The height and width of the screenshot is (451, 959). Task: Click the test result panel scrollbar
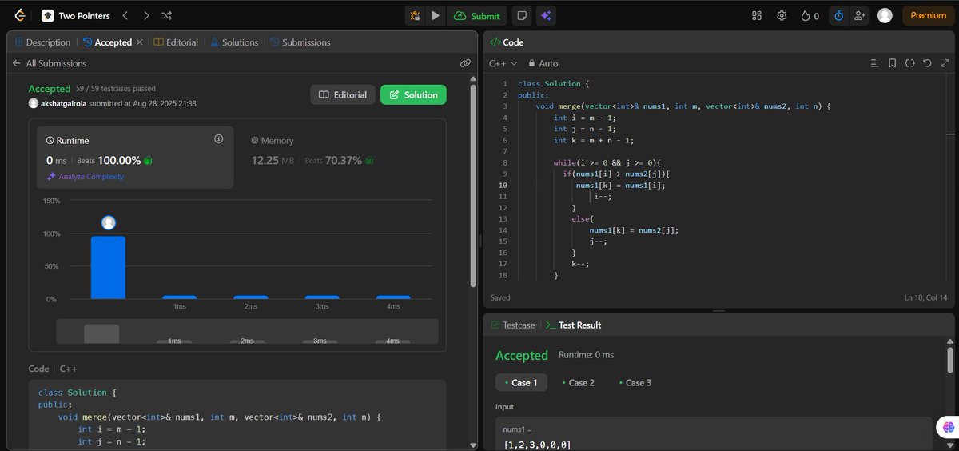(x=949, y=358)
